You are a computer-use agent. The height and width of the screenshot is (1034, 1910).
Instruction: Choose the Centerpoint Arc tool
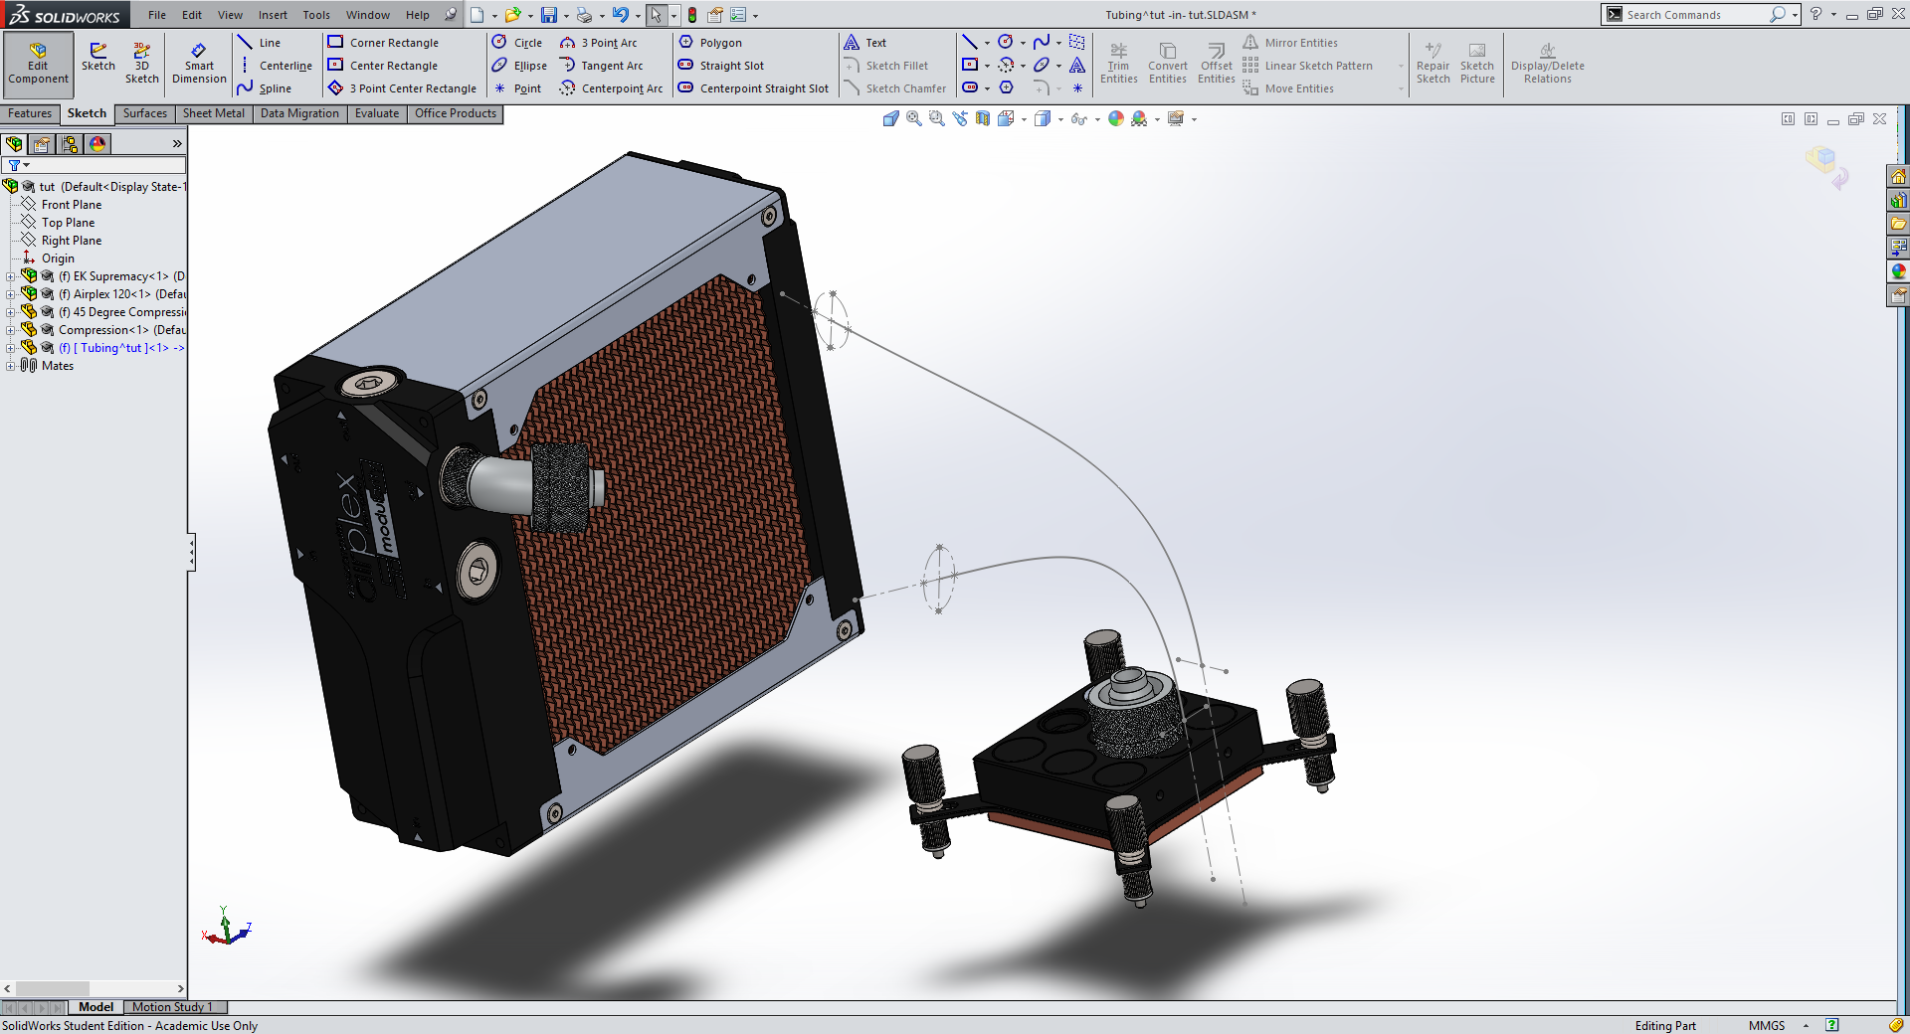(x=611, y=88)
